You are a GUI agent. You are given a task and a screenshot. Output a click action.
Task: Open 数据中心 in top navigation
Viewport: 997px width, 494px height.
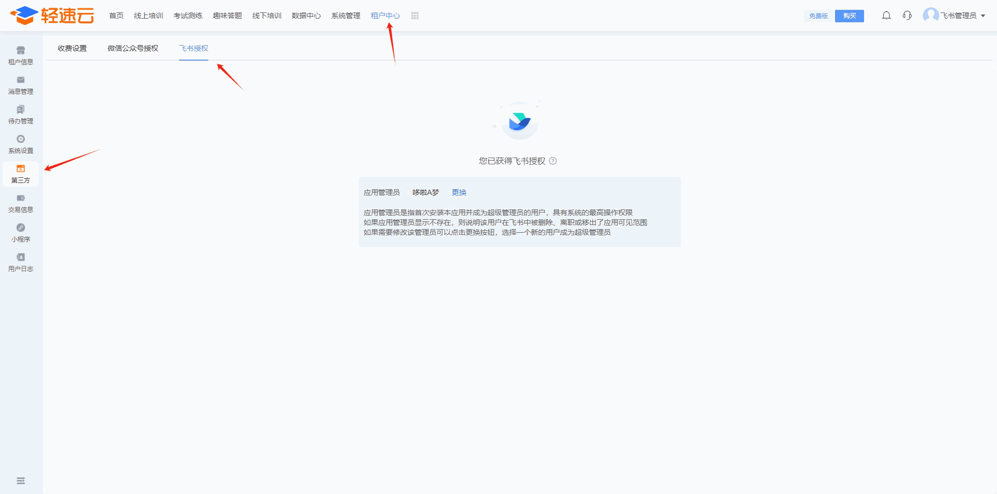(x=306, y=16)
